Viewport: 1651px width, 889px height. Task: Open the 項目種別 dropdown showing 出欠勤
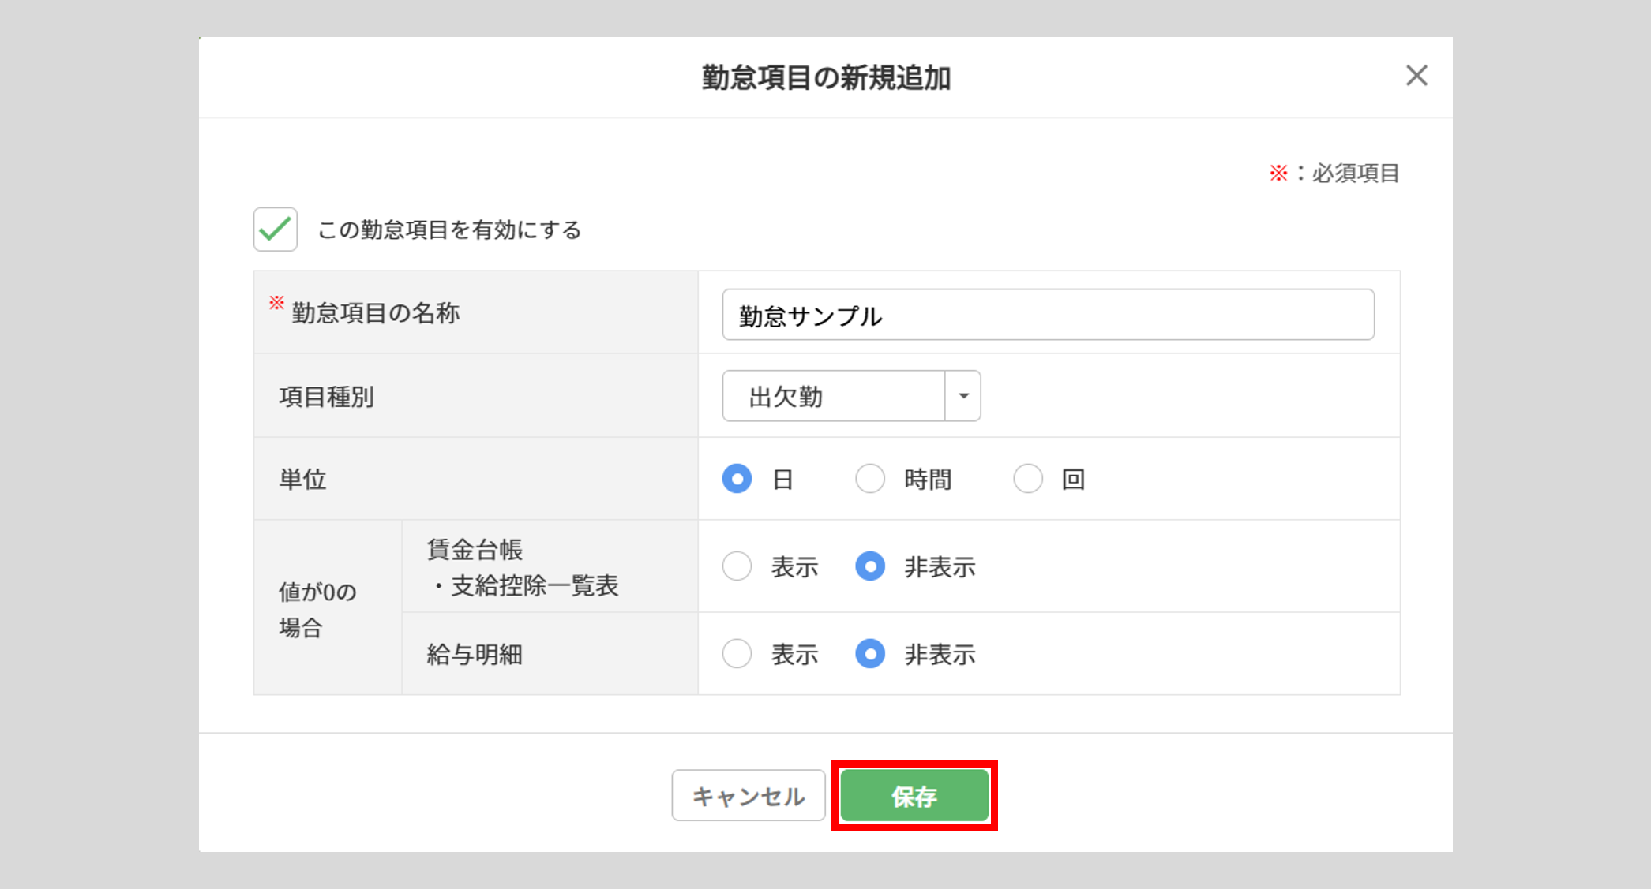851,396
